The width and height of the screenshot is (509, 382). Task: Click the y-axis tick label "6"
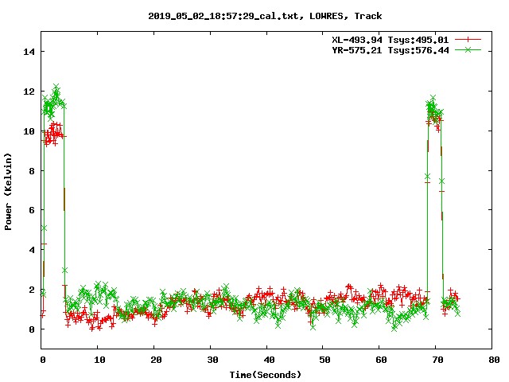[x=32, y=210]
